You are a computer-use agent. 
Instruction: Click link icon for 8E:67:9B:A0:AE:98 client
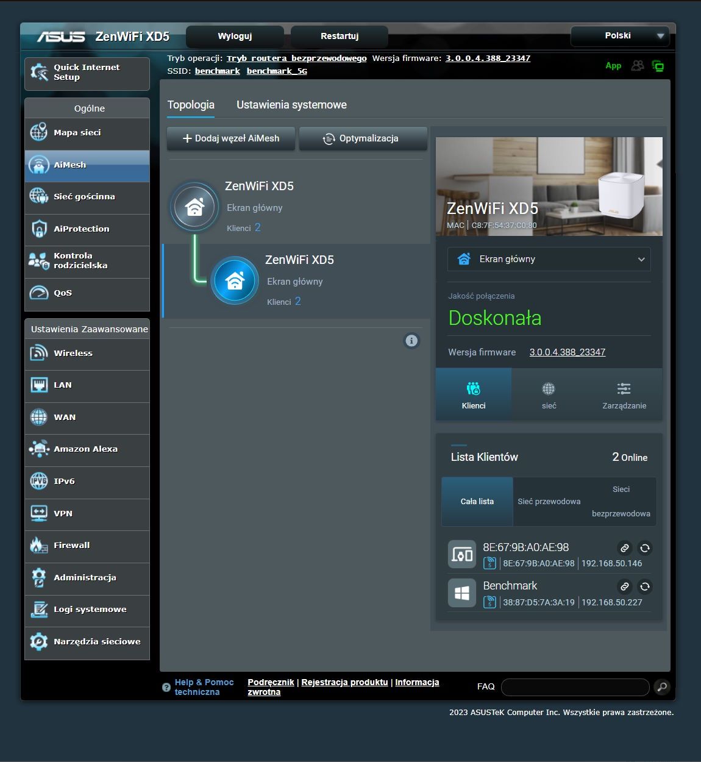pos(624,548)
